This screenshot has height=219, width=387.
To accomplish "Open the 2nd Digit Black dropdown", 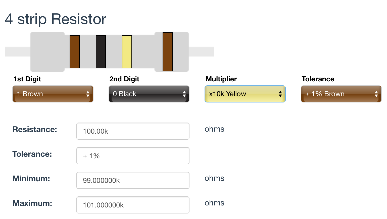I will click(149, 94).
